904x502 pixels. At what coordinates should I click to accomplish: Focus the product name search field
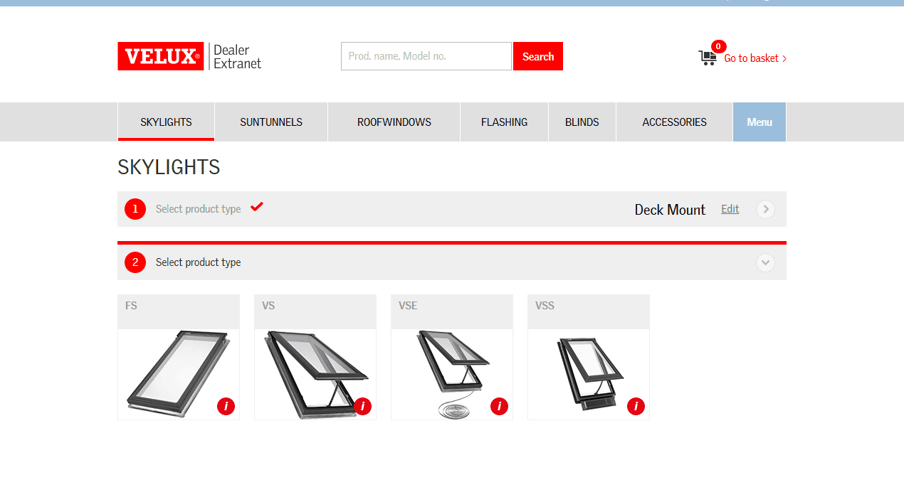tap(426, 56)
